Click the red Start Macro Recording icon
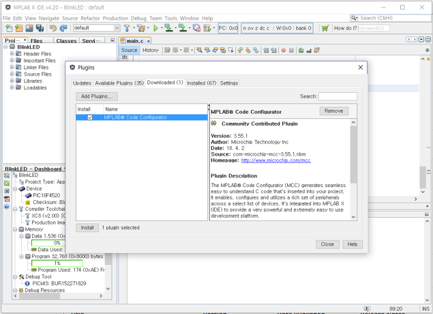This screenshot has width=433, height=314. click(x=284, y=51)
